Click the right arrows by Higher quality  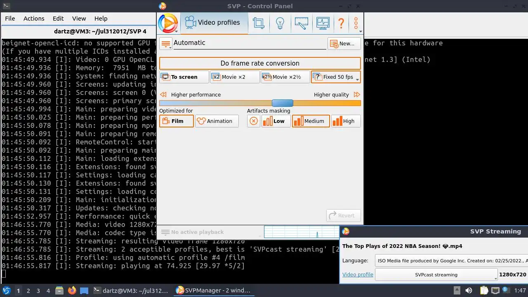point(357,94)
